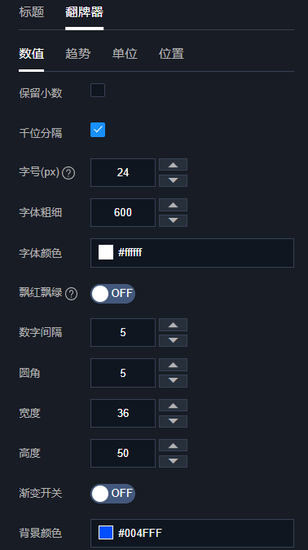Check the 保留小数 checkbox

[98, 90]
